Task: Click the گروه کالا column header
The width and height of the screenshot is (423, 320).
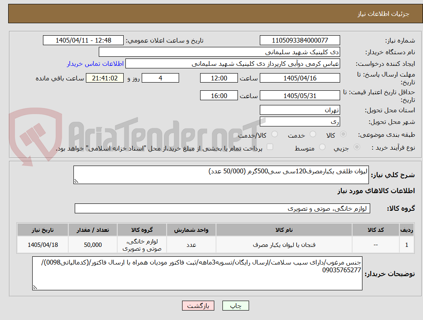Action: click(x=142, y=230)
